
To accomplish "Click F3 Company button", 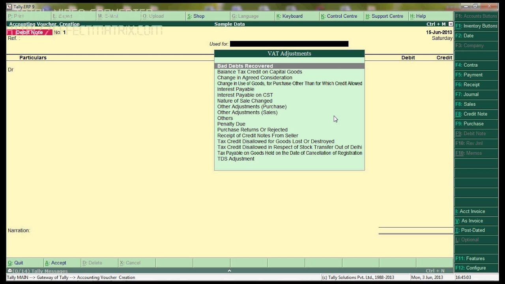I will 476,45.
